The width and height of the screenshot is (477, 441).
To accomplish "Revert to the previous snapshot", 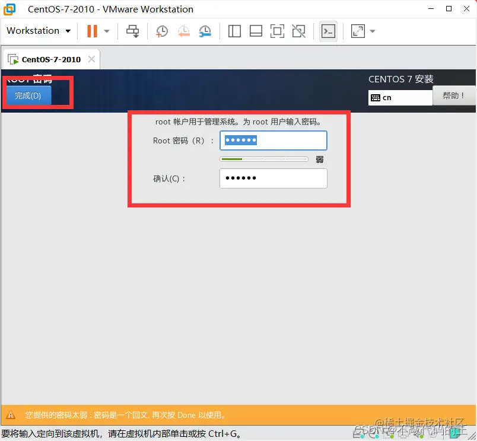I will pyautogui.click(x=184, y=31).
